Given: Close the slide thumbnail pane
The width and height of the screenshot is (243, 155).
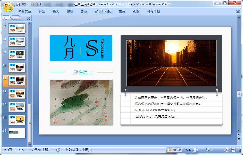Looking at the screenshot, I should (x=29, y=18).
